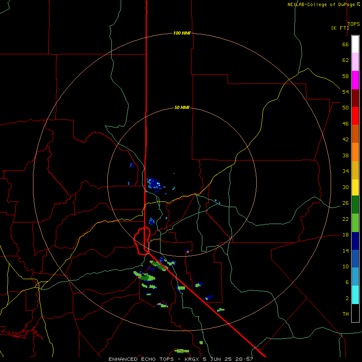
Task: Click the 6 scale label
Action: (x=347, y=282)
